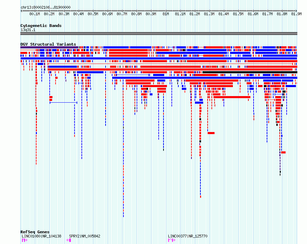Click the 80.4M ruler mark
Screen dimensions: 307x244
point(78,14)
